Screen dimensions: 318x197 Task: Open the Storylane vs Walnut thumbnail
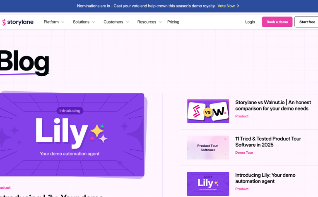(208, 111)
